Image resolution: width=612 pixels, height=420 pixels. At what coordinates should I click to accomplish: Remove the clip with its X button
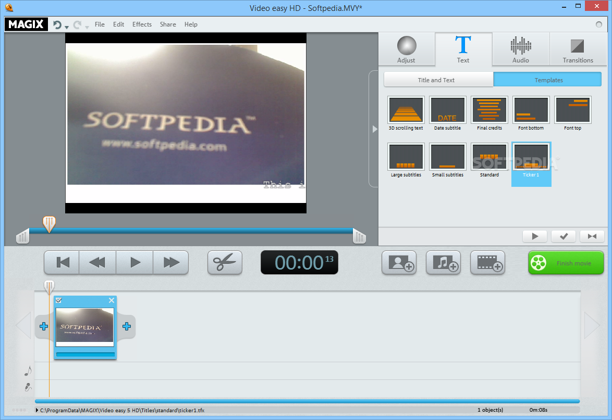pos(112,300)
